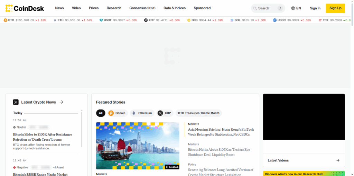
Task: Click the BNB ticker coin icon
Action: [189, 20]
